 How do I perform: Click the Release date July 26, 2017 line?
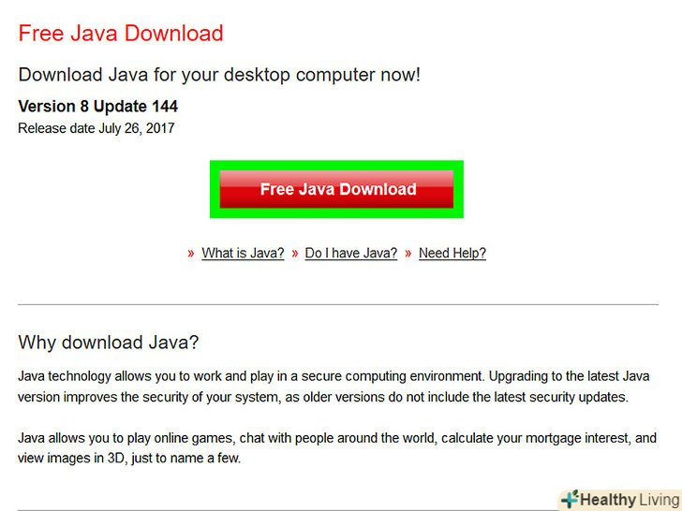coord(96,128)
